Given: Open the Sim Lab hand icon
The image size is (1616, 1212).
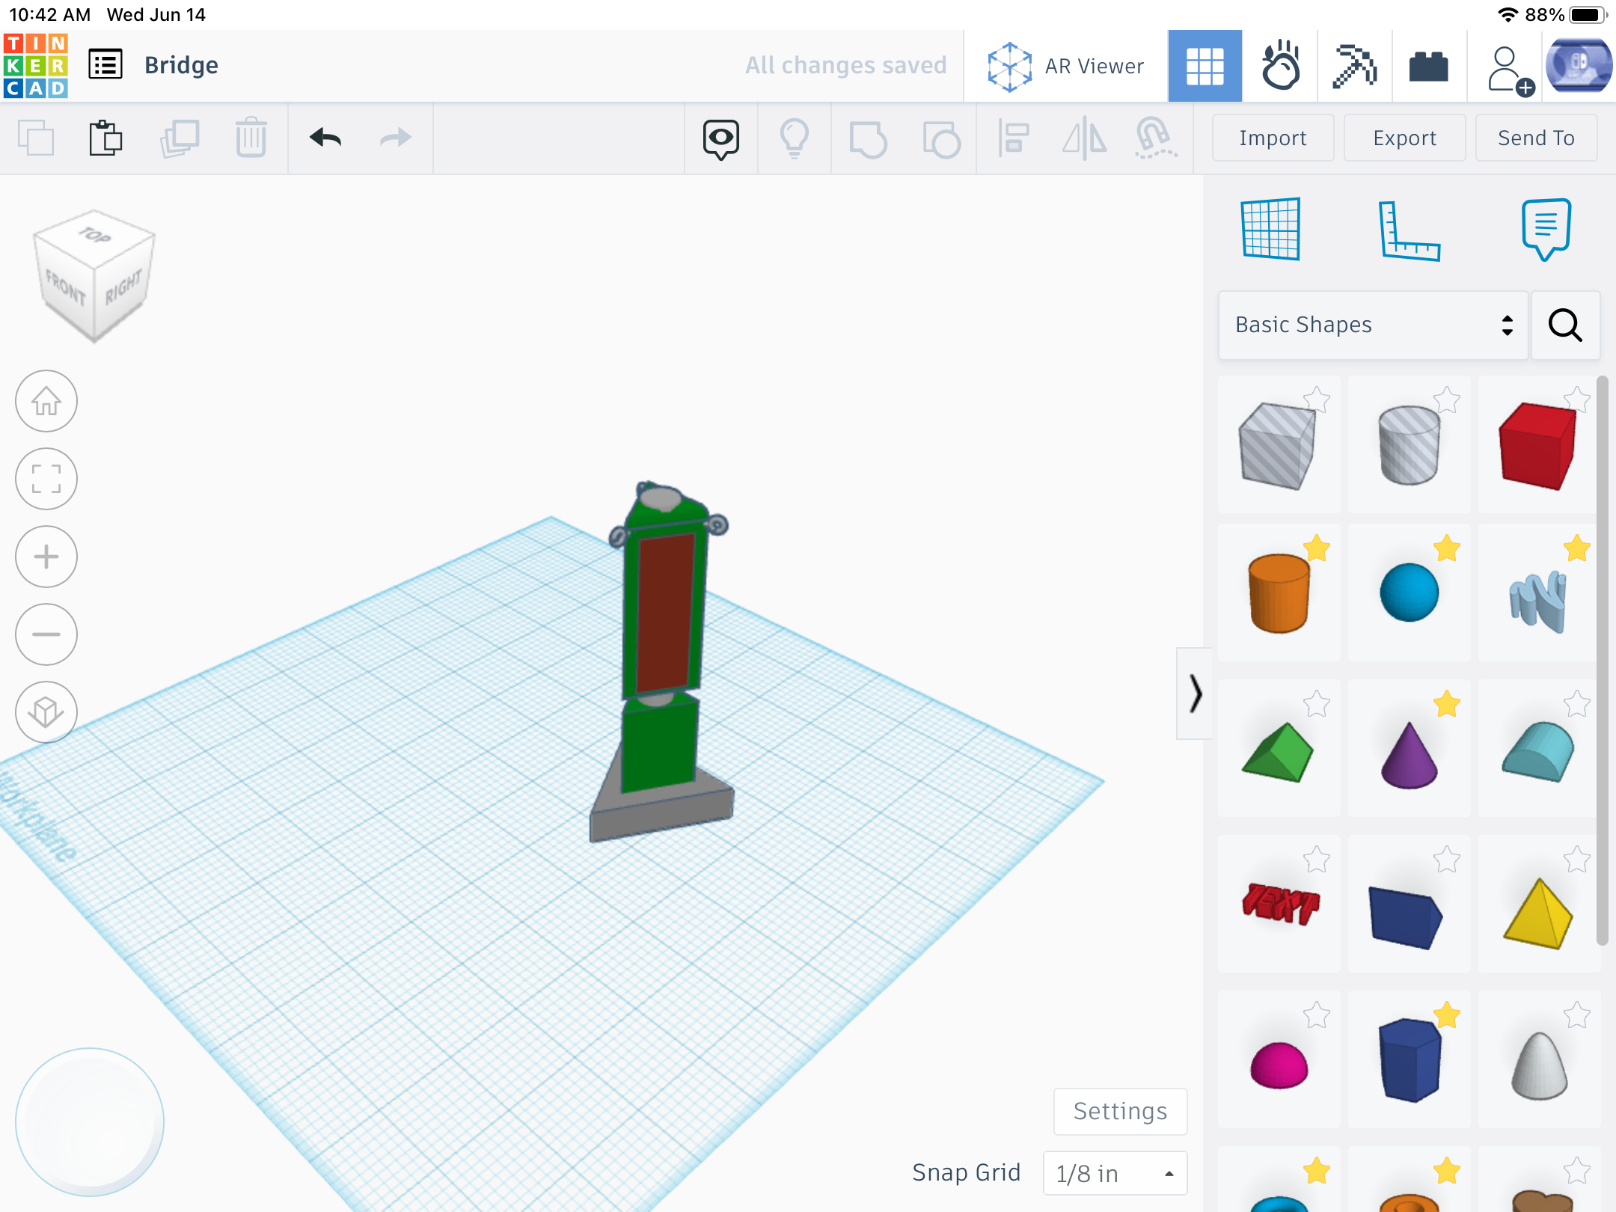Looking at the screenshot, I should tap(1280, 67).
